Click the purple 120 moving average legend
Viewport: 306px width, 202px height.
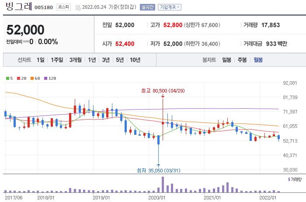click(x=50, y=78)
